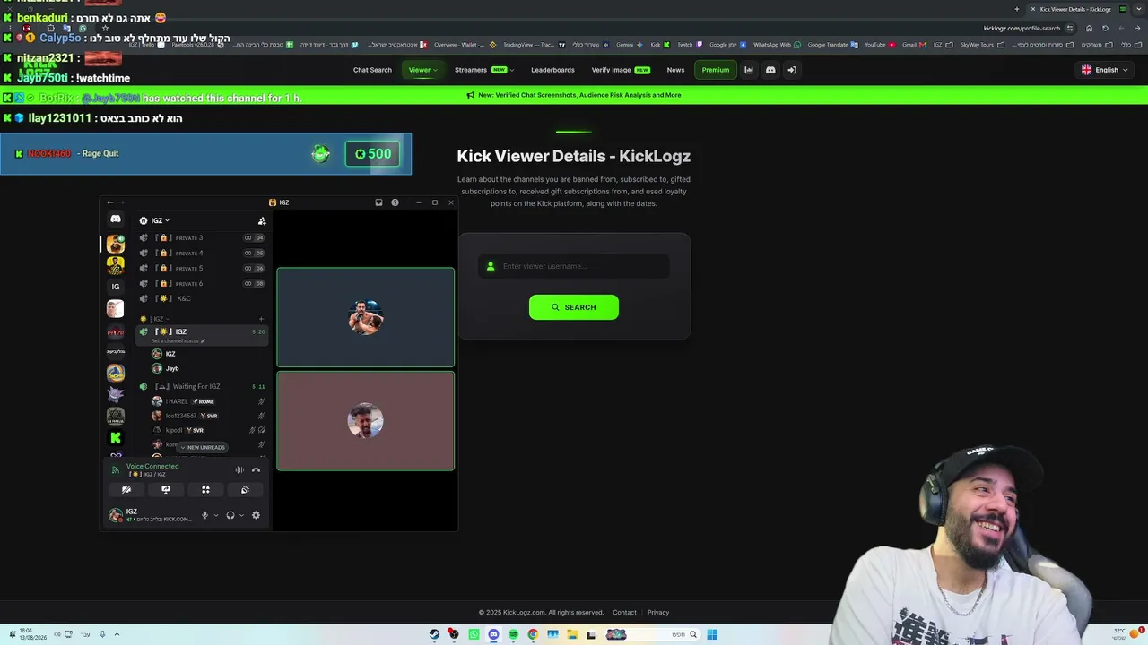Open the Waiting For IGZ voice channel

point(202,387)
